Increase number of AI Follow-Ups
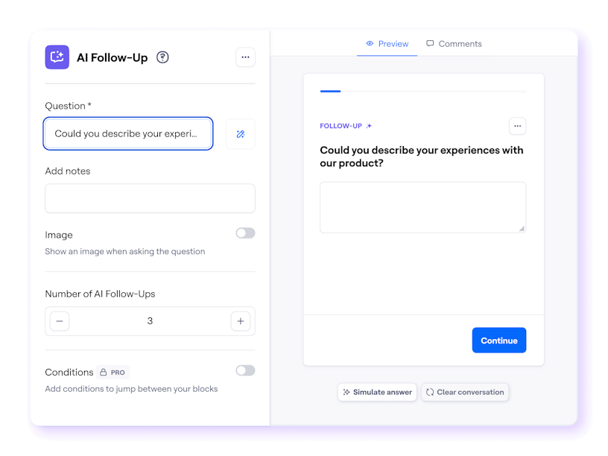This screenshot has width=608, height=456. [x=240, y=321]
